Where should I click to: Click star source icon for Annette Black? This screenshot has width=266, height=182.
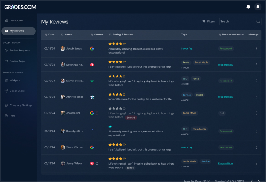click(x=92, y=97)
